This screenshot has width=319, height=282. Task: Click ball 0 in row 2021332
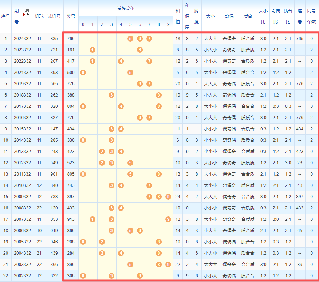[x=83, y=73]
